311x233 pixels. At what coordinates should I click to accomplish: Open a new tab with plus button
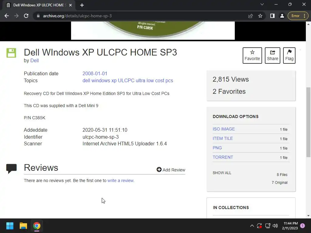pyautogui.click(x=82, y=5)
